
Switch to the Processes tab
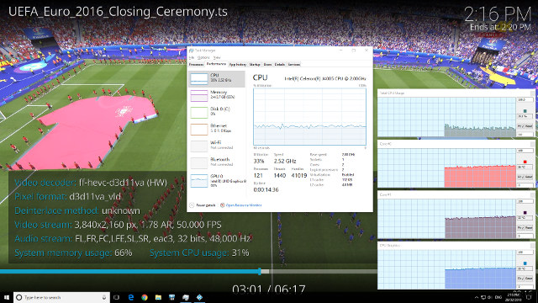click(x=196, y=64)
